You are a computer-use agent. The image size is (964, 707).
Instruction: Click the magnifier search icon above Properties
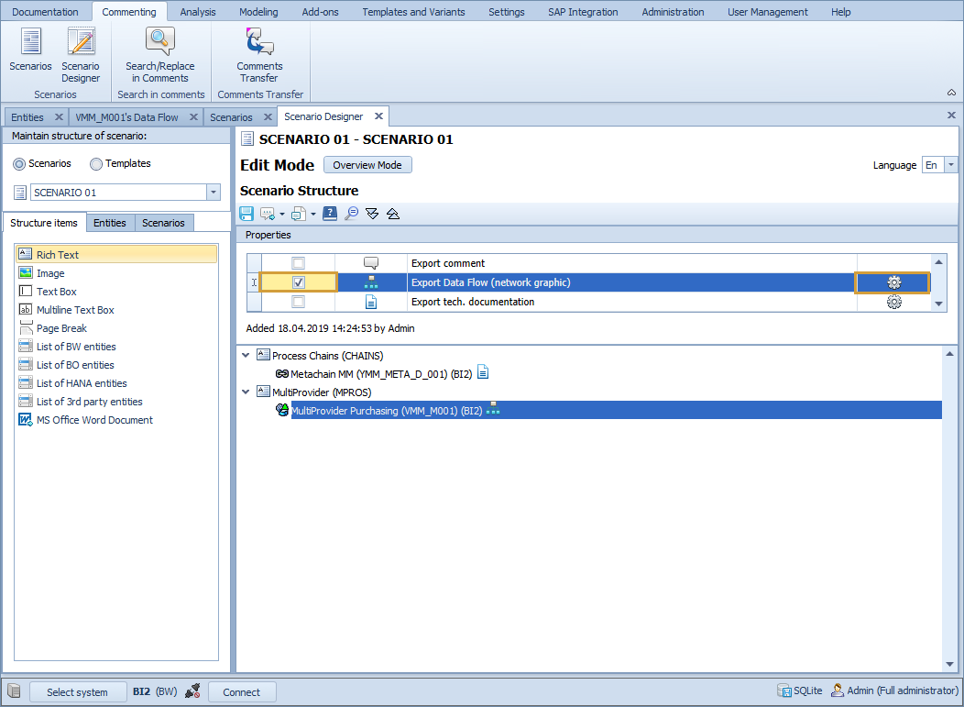[352, 213]
